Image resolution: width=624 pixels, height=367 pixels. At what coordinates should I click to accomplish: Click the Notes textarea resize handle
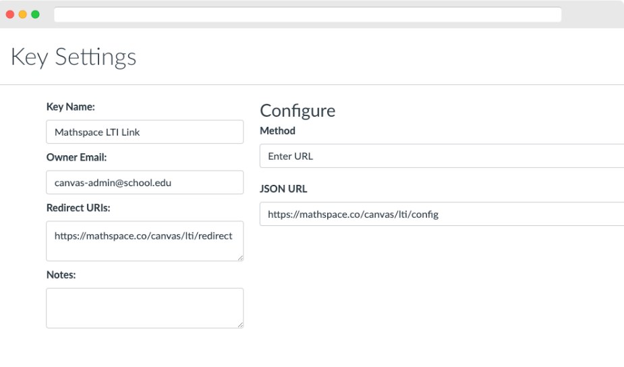[240, 324]
